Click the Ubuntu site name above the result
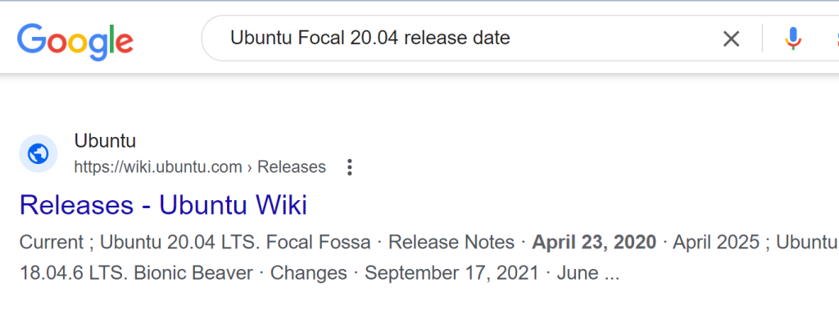This screenshot has height=323, width=839. [x=105, y=141]
